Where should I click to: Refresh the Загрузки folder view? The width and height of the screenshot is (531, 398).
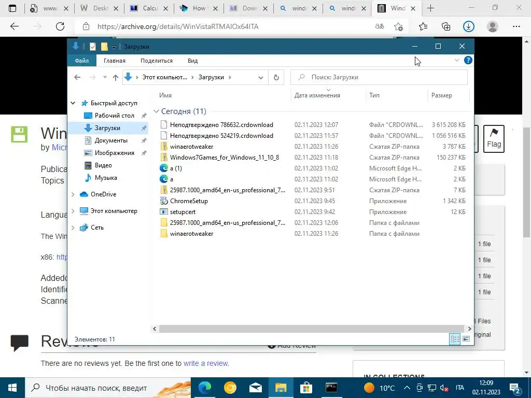276,78
